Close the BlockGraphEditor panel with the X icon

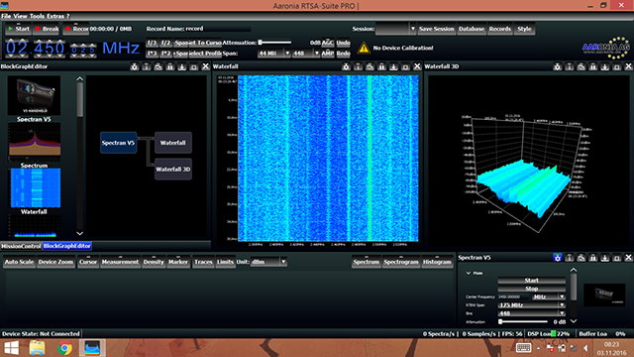[205, 66]
